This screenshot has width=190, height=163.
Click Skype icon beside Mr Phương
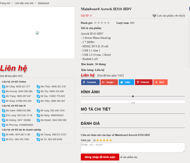pos(3,125)
